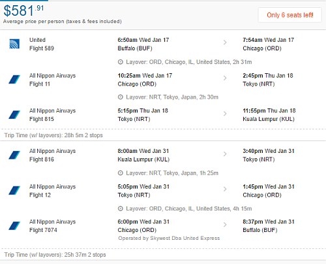The image size is (326, 264).
Task: Click 'Operated by Skywest Dba United Express' text
Action: pos(169,238)
